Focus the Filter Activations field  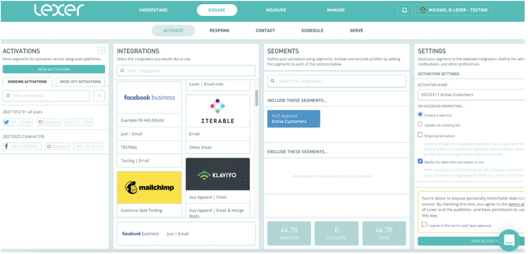pyautogui.click(x=46, y=96)
